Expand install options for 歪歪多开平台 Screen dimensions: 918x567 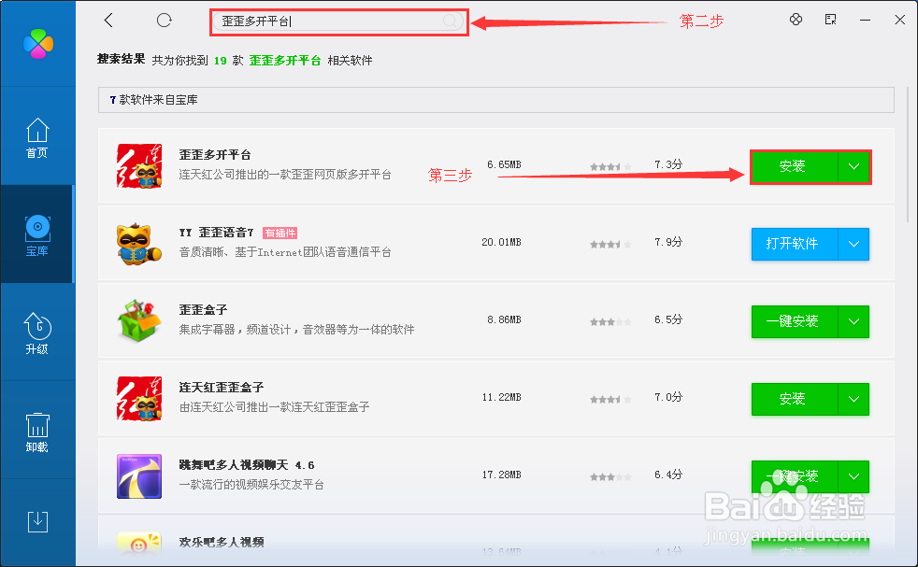[853, 167]
